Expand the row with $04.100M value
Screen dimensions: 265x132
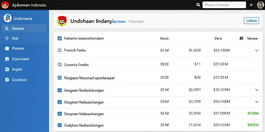(x=257, y=102)
